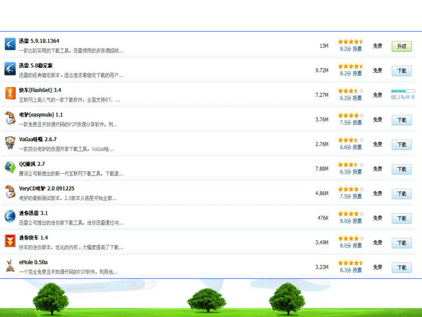Click the 476K file size value
Image resolution: width=422 pixels, height=317 pixels.
[x=323, y=218]
